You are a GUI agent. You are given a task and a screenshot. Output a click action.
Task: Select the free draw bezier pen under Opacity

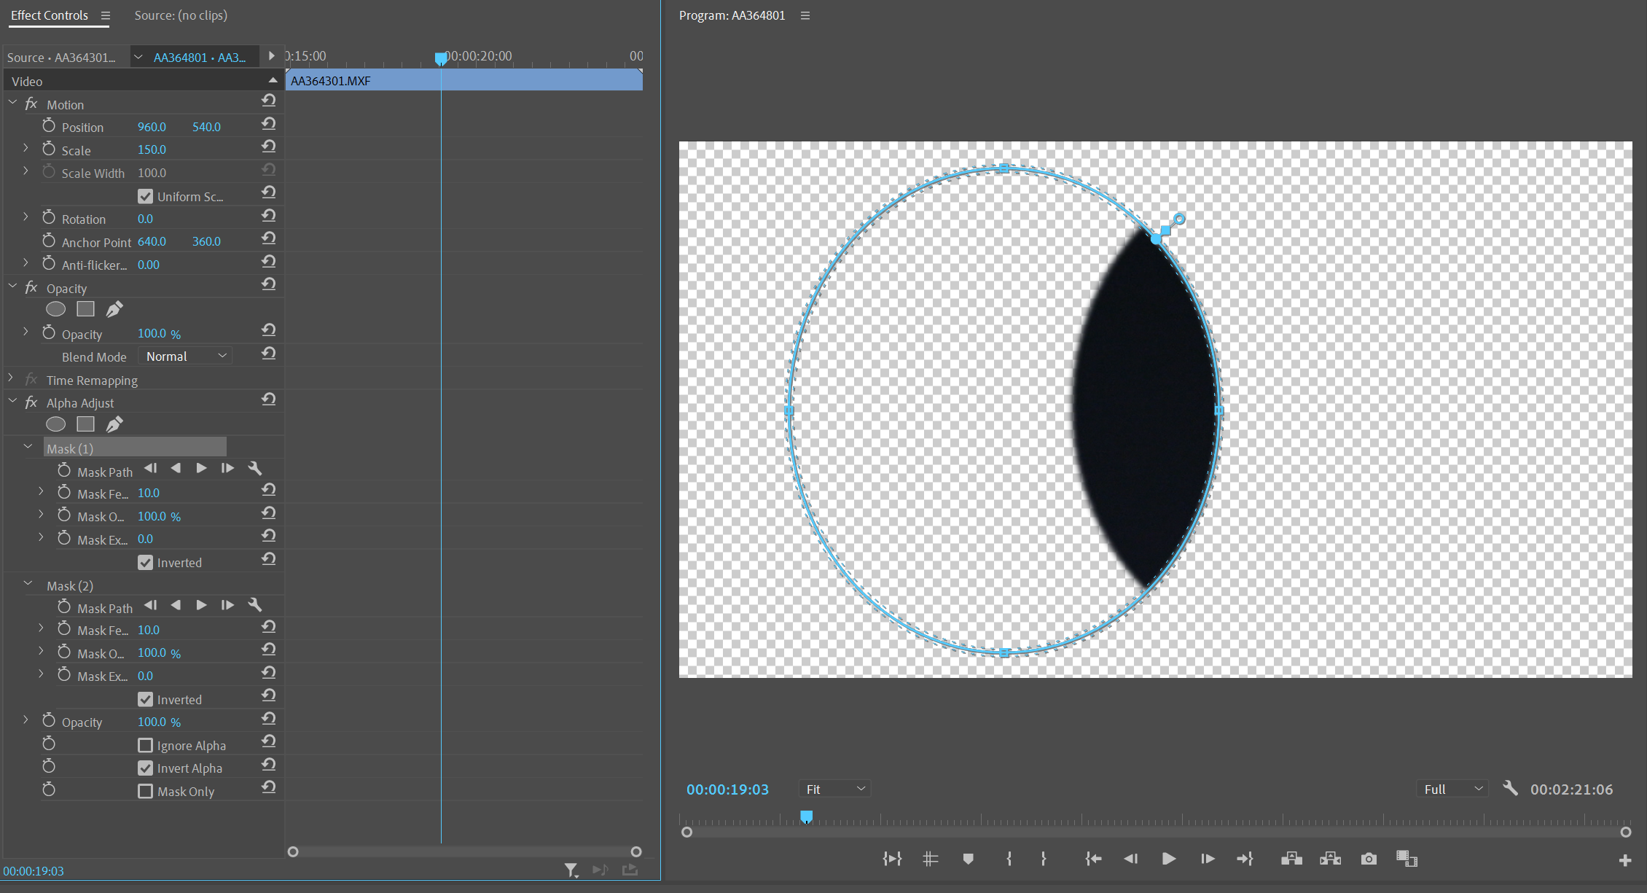(114, 308)
